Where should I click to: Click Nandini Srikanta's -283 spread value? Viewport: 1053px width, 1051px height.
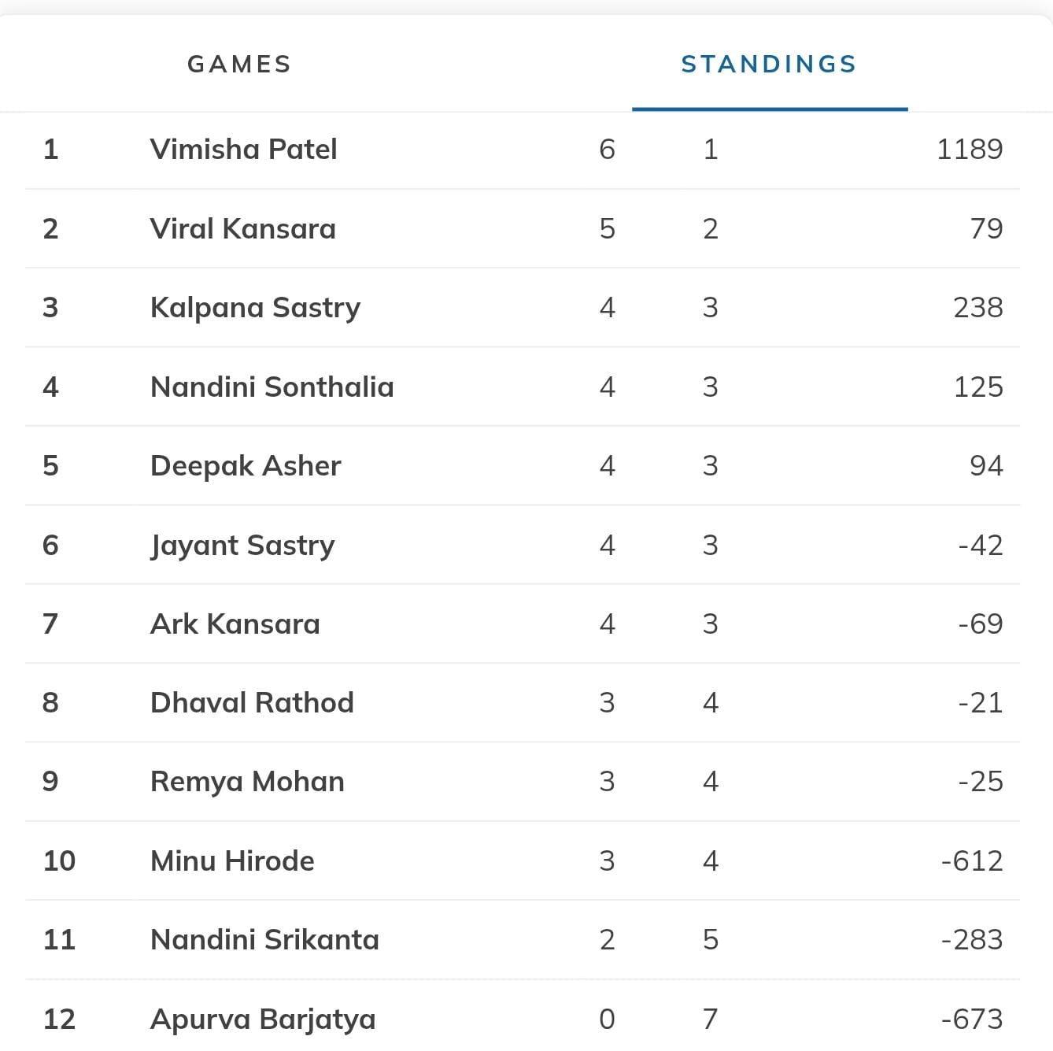971,939
